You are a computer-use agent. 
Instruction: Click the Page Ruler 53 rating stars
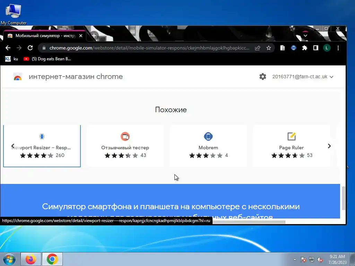[288, 156]
